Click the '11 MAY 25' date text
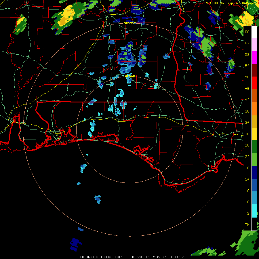259x259 pixels. pos(157,257)
